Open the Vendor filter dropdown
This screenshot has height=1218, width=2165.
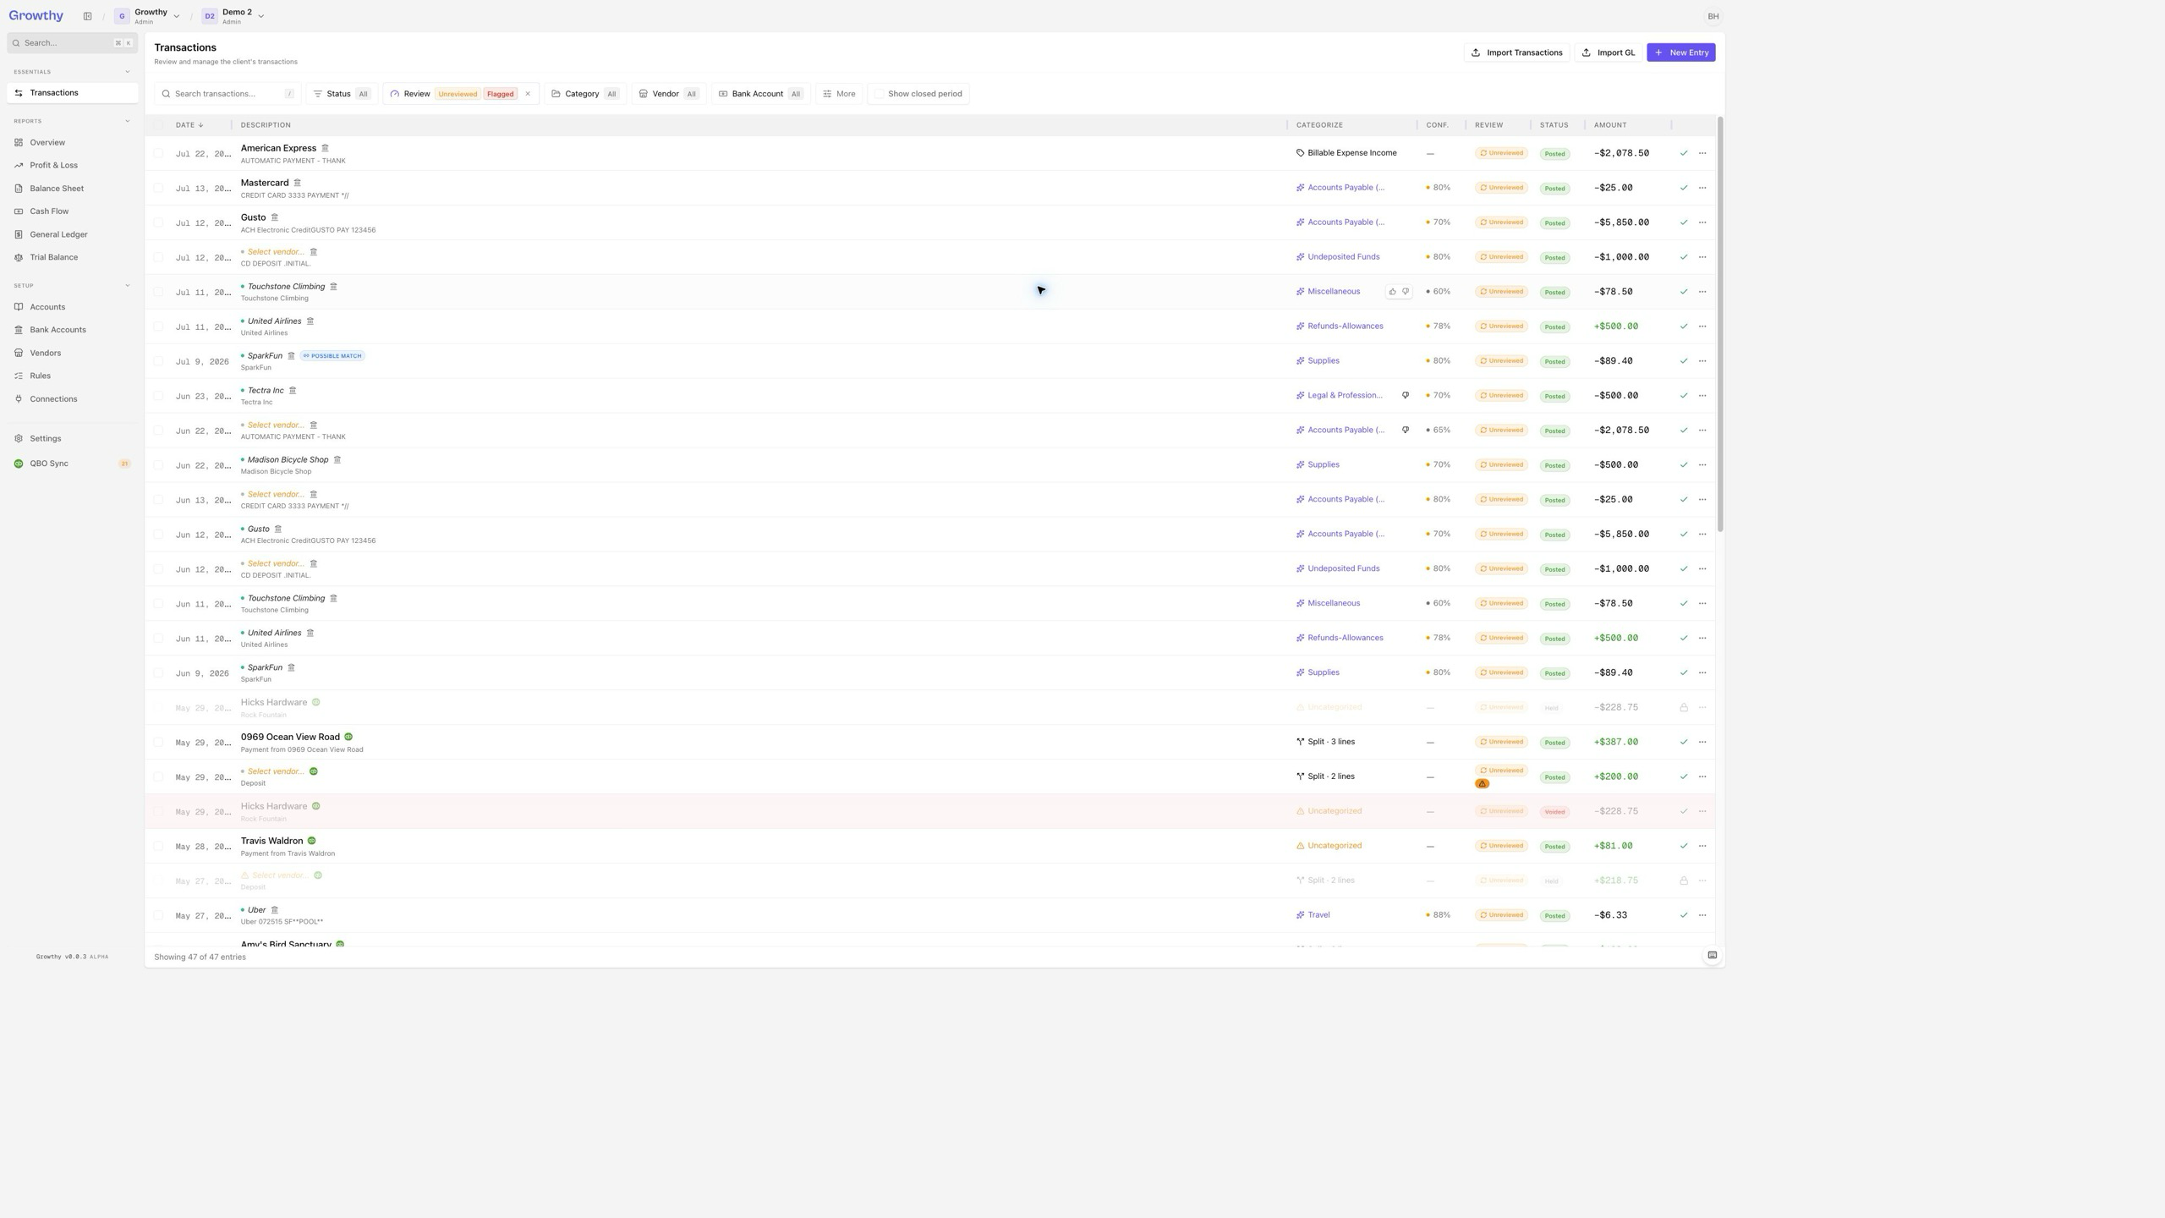point(668,94)
